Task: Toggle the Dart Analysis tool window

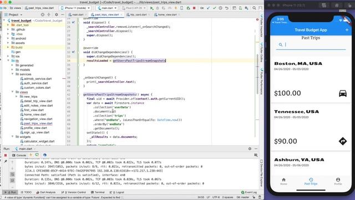Action: (x=45, y=192)
